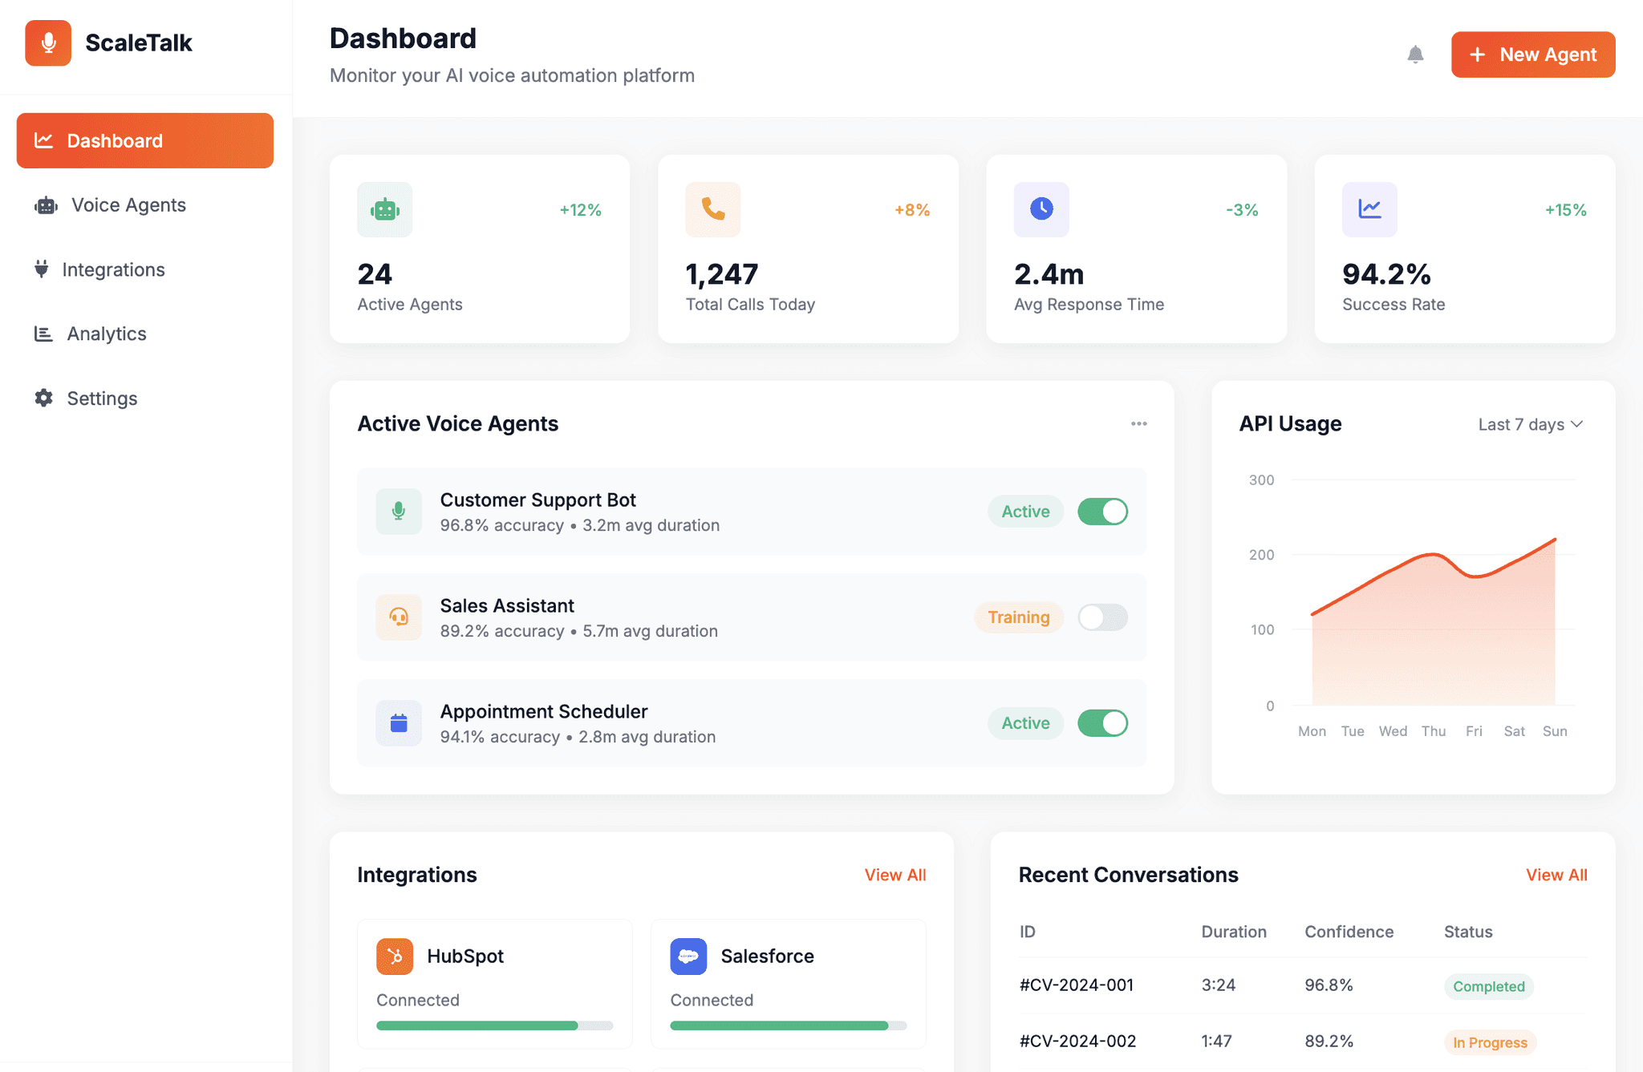
Task: Open Settings from the sidebar
Action: tap(102, 398)
